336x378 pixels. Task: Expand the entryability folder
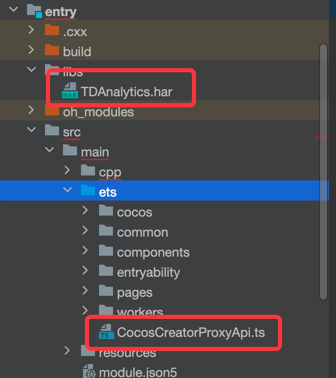(85, 270)
